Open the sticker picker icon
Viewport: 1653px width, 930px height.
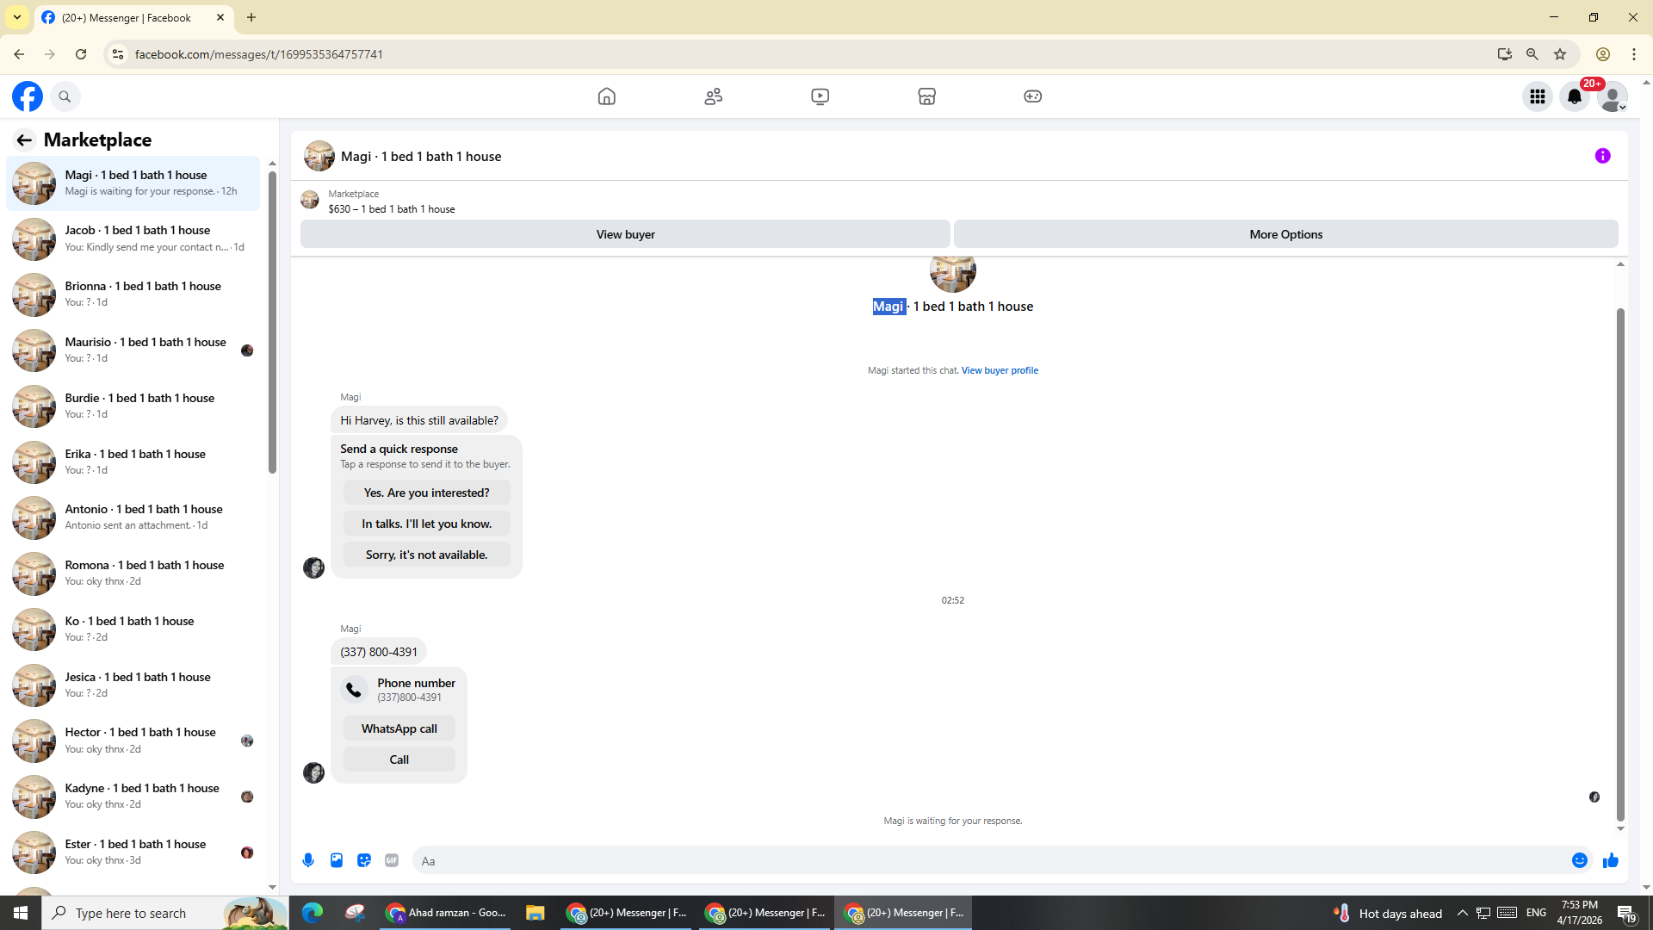coord(364,860)
